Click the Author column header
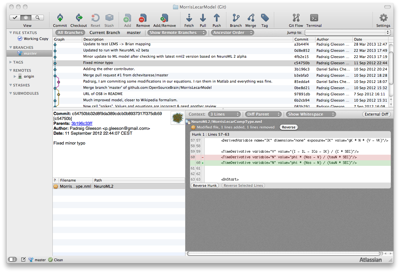The height and width of the screenshot is (273, 400). pyautogui.click(x=334, y=39)
